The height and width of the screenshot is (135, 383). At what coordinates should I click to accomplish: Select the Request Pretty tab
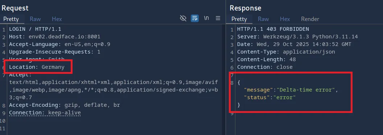click(x=11, y=19)
